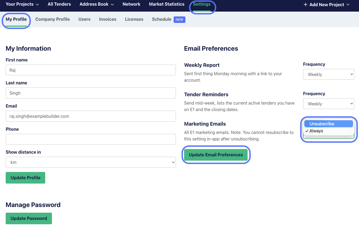Image resolution: width=359 pixels, height=231 pixels.
Task: Click the plus icon for Add New Project
Action: 305,5
